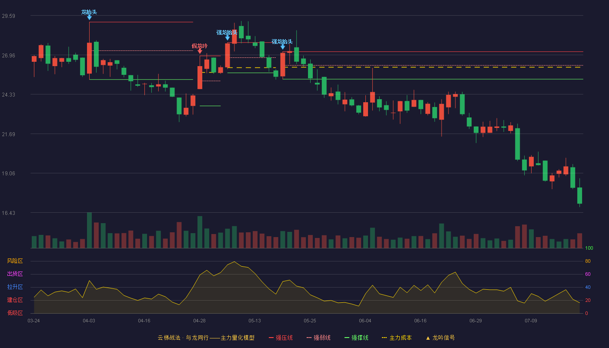Image resolution: width=609 pixels, height=348 pixels.
Task: Click the 拉升区 zone label
Action: (x=15, y=287)
